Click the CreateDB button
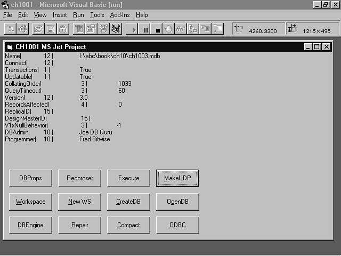The height and width of the screenshot is (256, 341). [x=128, y=202]
